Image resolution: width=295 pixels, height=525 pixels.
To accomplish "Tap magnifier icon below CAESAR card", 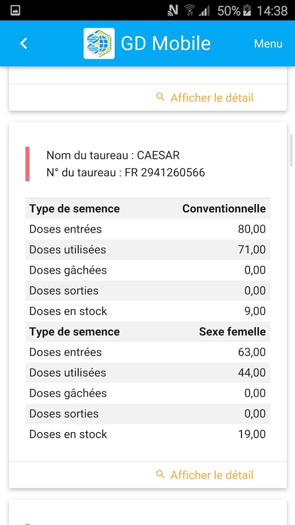I will click(x=160, y=474).
